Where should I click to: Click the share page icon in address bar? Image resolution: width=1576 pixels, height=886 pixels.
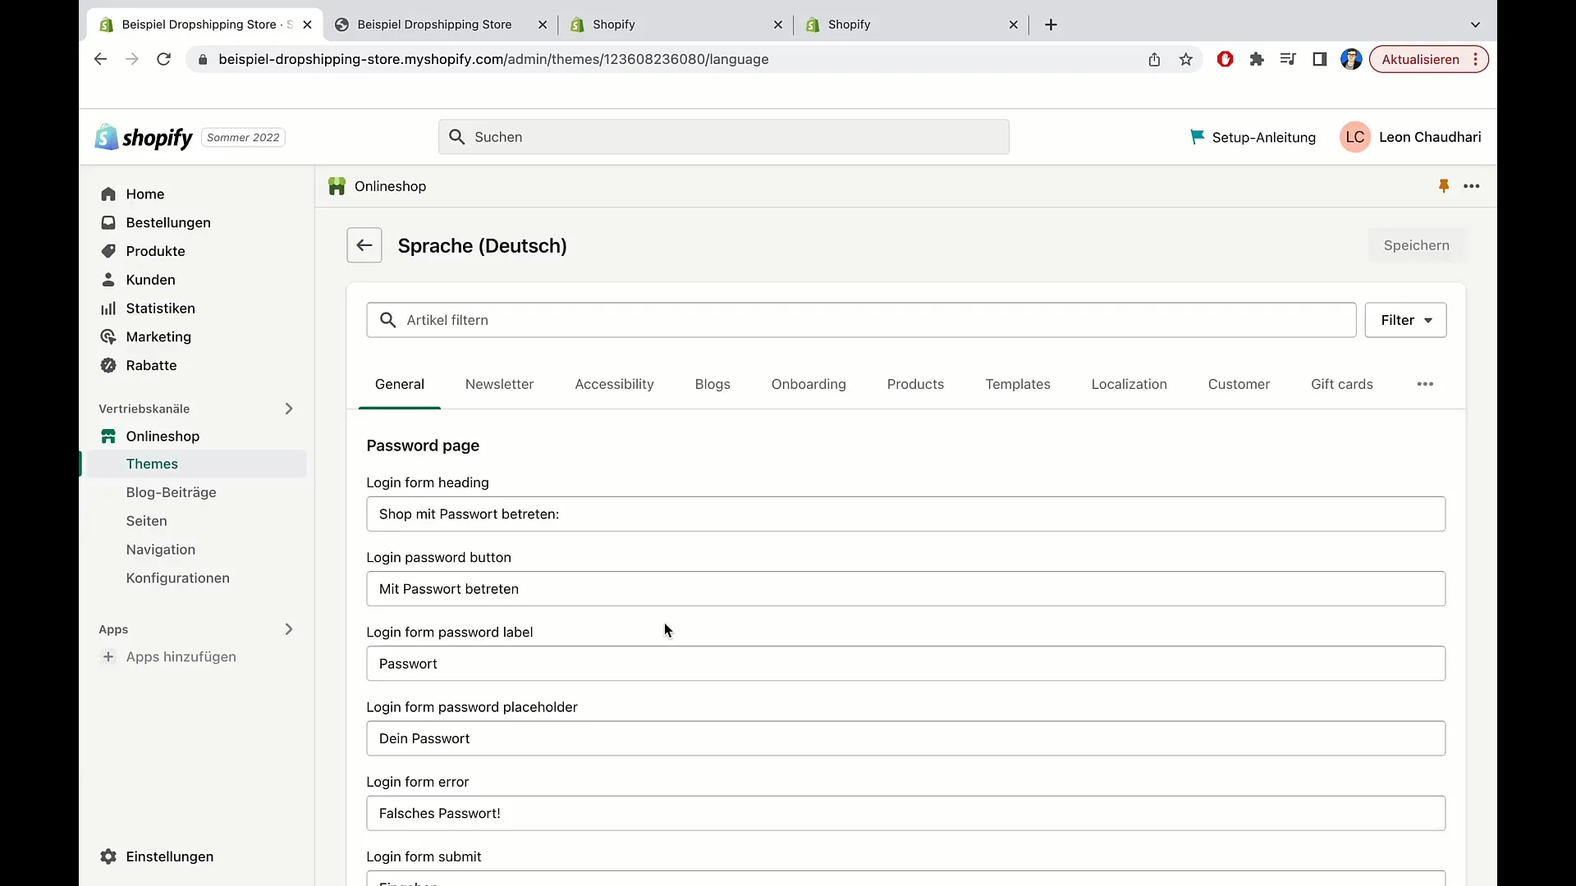(x=1154, y=59)
